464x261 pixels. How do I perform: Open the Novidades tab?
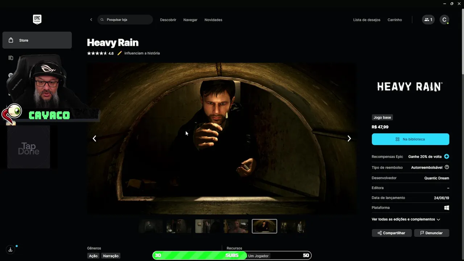tap(213, 20)
